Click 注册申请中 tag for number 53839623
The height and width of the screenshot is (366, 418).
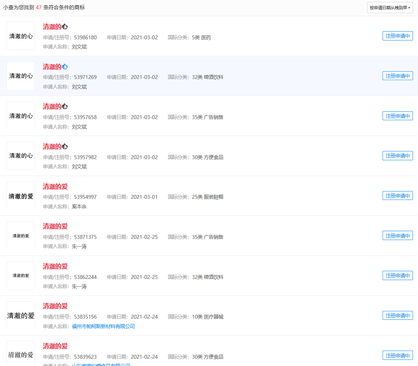click(398, 356)
